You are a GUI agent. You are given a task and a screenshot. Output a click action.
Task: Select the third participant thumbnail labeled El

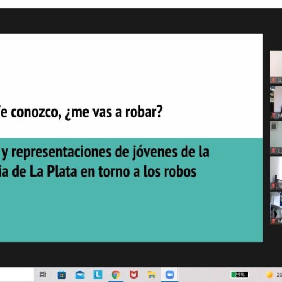(276, 138)
